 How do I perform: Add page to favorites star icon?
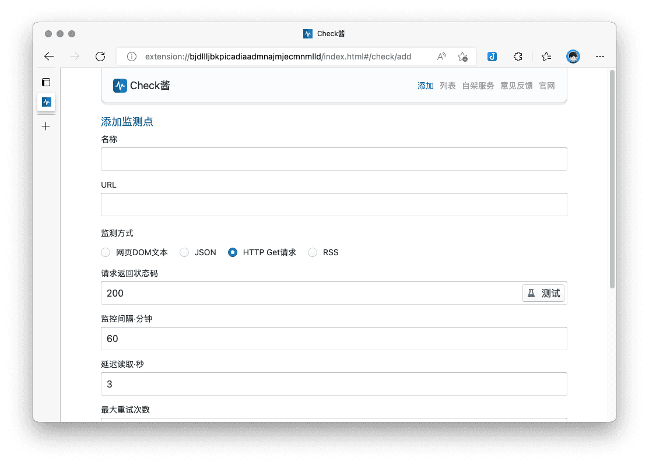coord(462,57)
